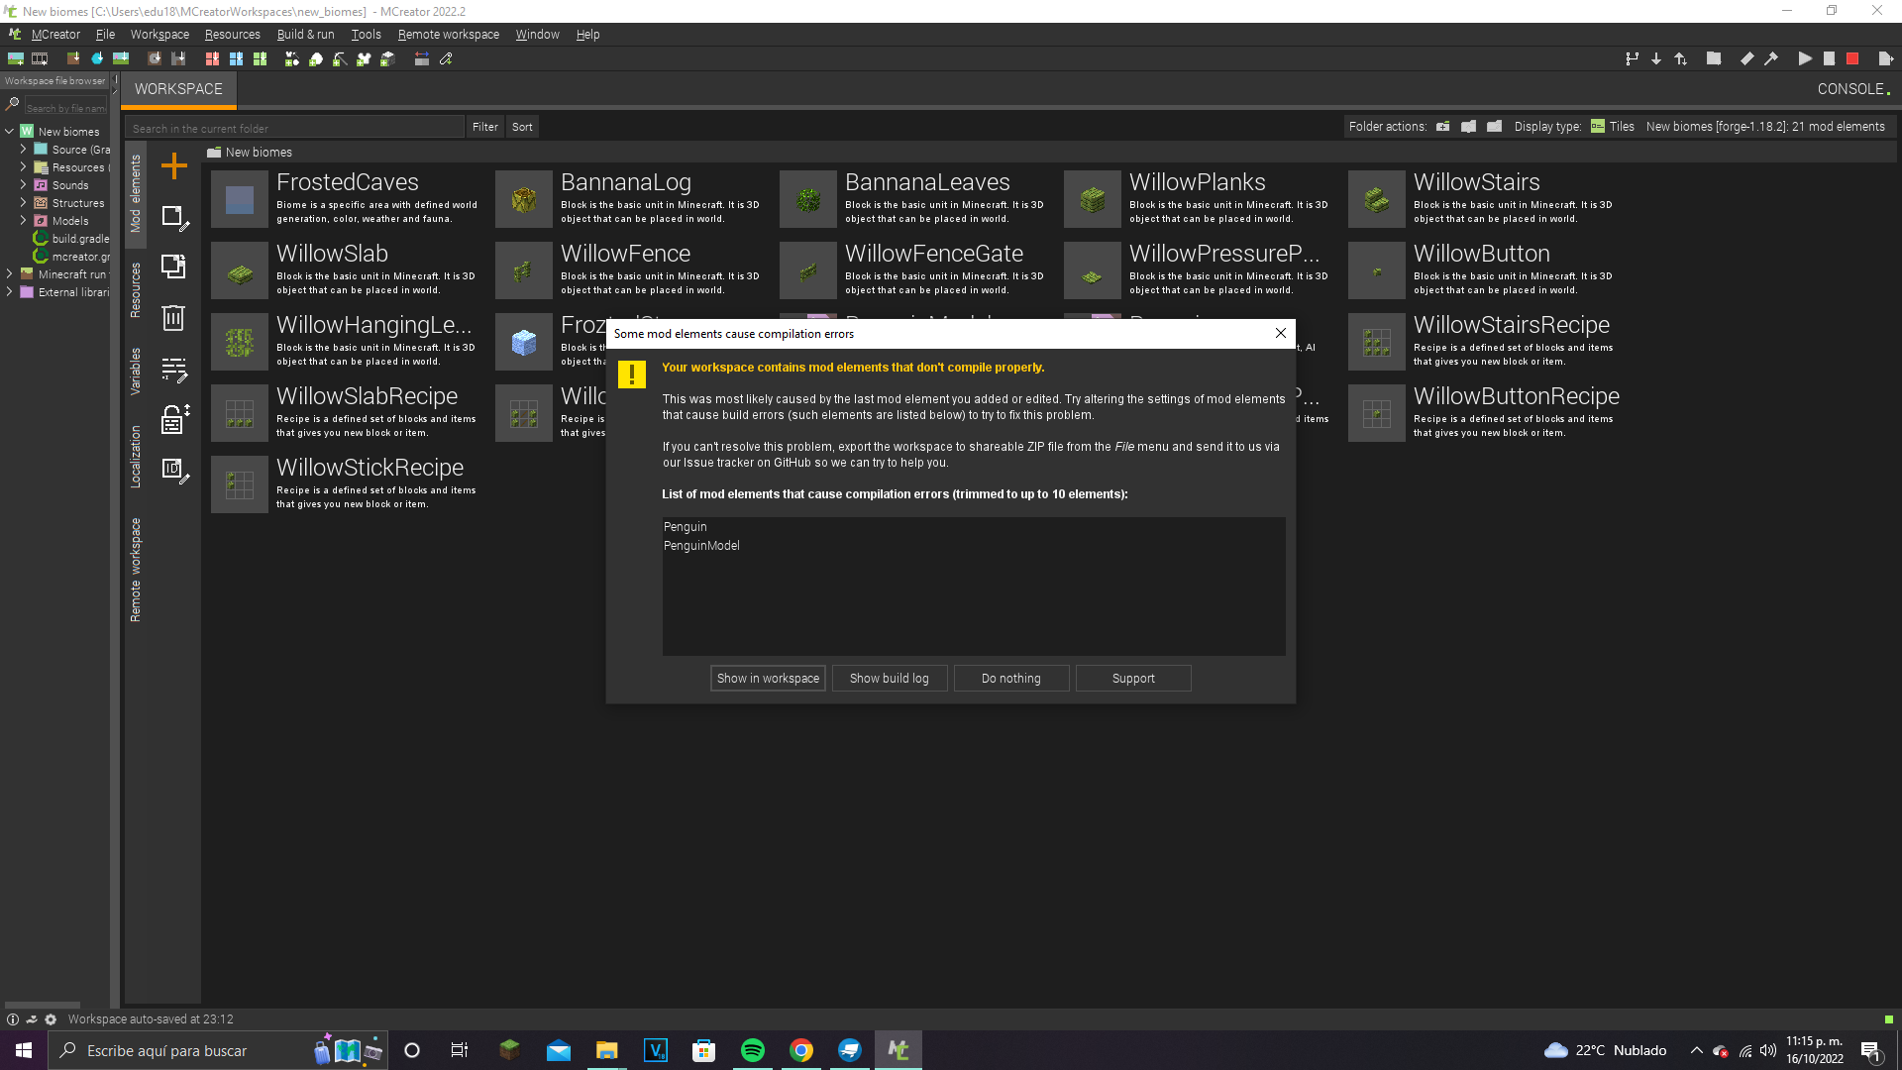Click the search in current folder field
1902x1070 pixels.
pyautogui.click(x=294, y=127)
